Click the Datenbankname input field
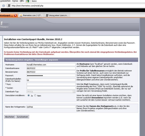This screenshot has height=136, width=145. coord(51,68)
